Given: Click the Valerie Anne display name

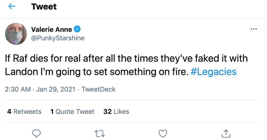Looking at the screenshot, I should click(52, 29).
